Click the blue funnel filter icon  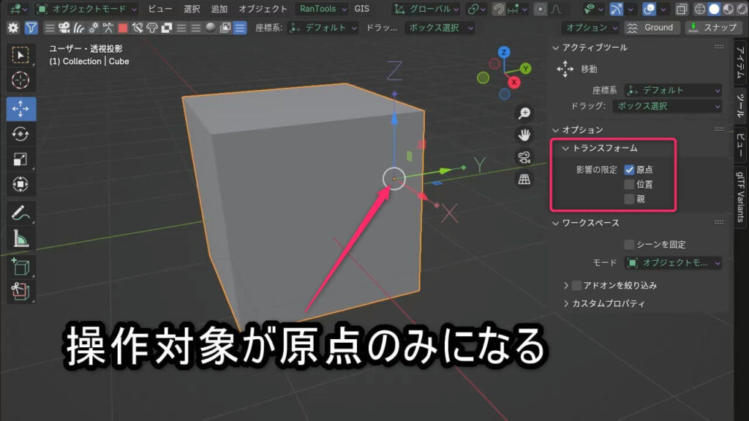31,28
